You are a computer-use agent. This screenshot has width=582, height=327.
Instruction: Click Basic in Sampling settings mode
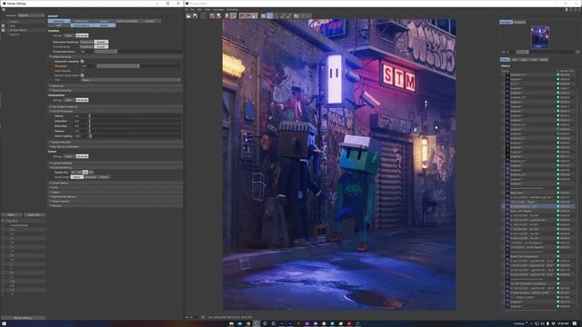pos(69,35)
